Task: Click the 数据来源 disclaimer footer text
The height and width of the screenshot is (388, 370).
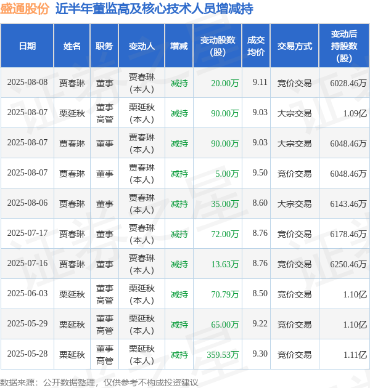Action: click(99, 382)
